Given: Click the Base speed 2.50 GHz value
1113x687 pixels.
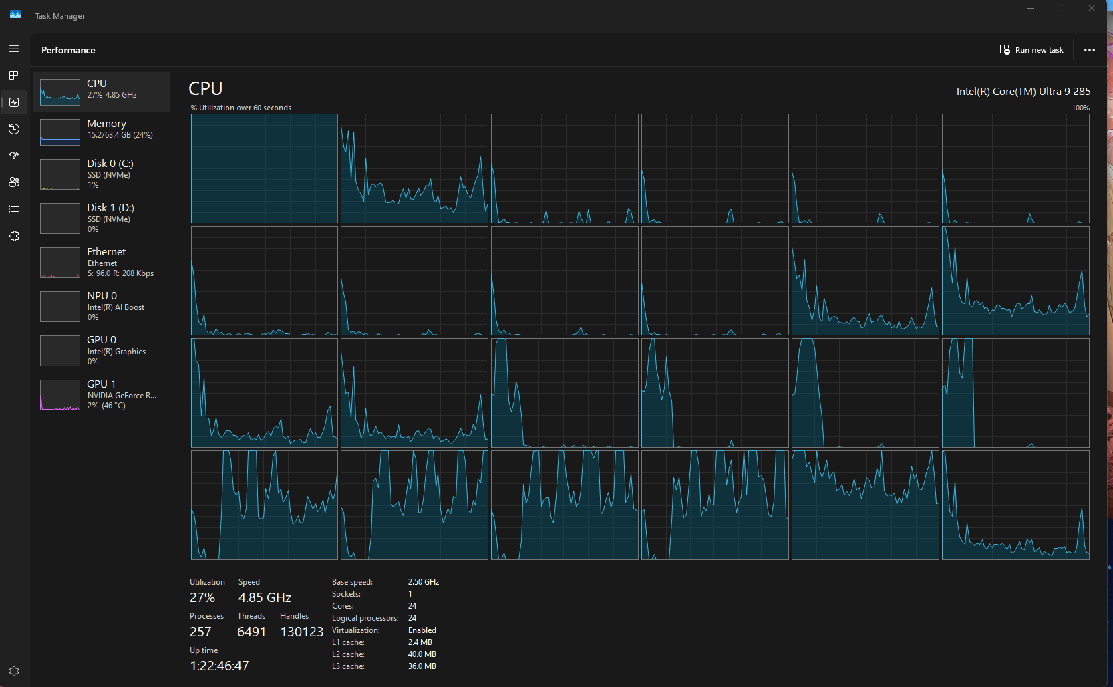Looking at the screenshot, I should pyautogui.click(x=424, y=582).
